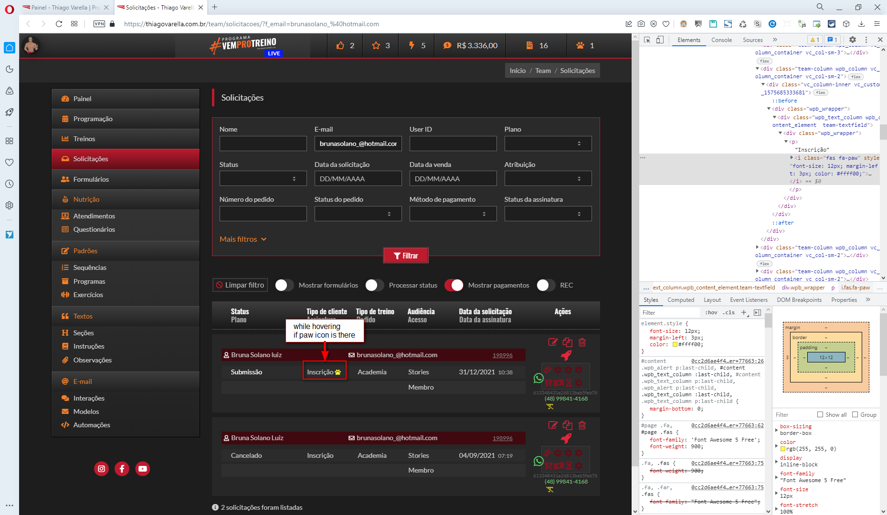Turn off the Mostrar pagamentos switch
887x515 pixels.
(x=454, y=285)
